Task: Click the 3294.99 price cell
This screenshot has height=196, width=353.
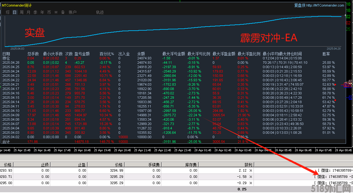Action: tap(117, 170)
